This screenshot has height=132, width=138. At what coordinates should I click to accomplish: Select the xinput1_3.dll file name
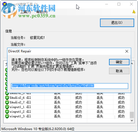point(20,116)
